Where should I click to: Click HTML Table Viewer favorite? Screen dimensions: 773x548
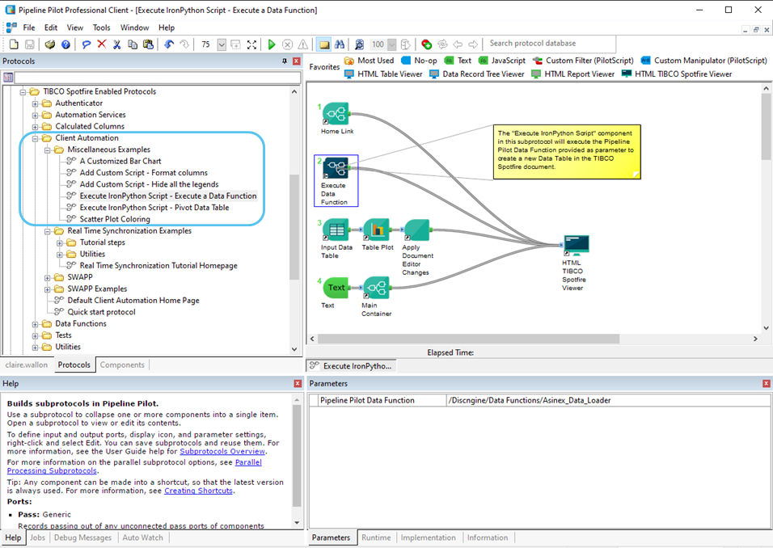383,74
